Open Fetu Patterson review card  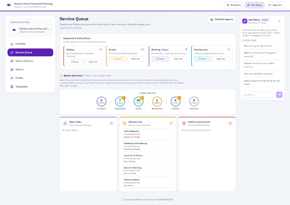(147, 134)
